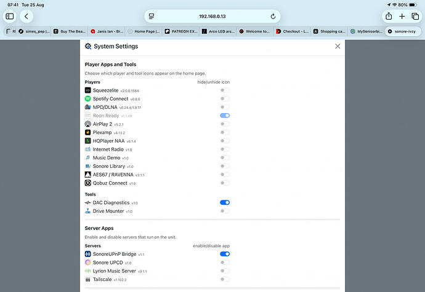Toggle Music Demo icon visibility
The height and width of the screenshot is (292, 425).
point(225,157)
